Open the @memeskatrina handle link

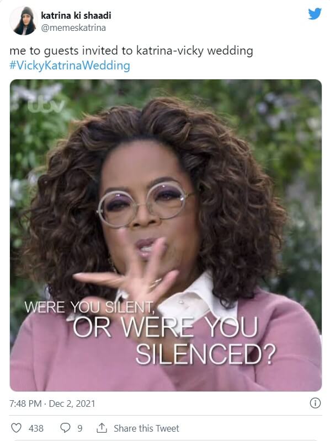coord(73,28)
